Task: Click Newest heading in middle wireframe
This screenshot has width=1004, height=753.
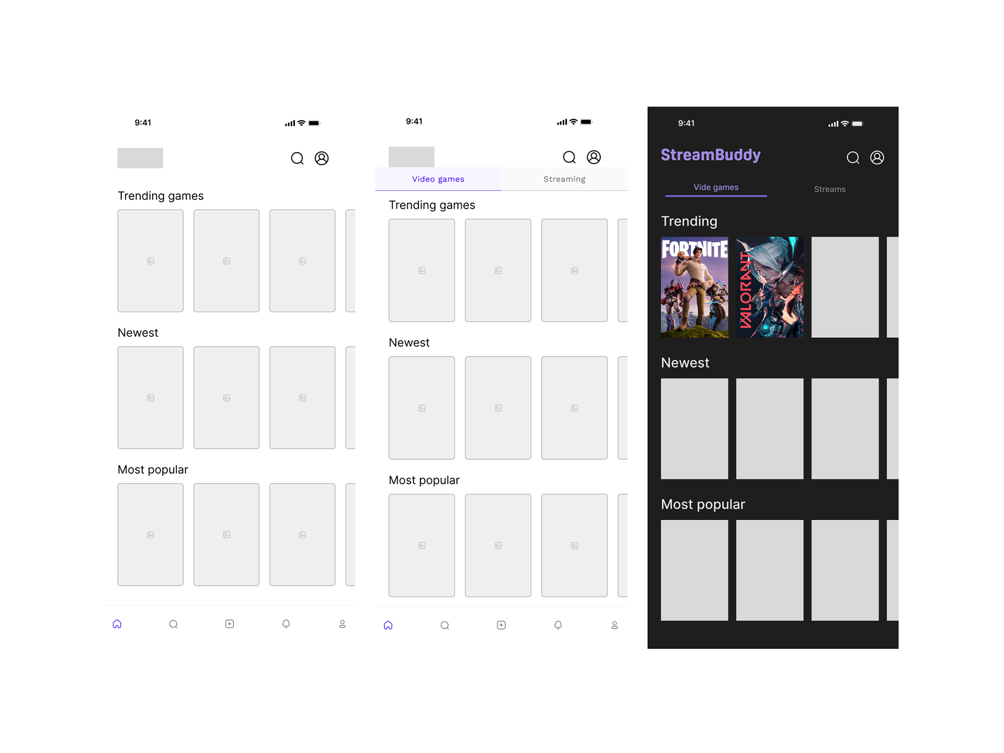Action: (409, 343)
